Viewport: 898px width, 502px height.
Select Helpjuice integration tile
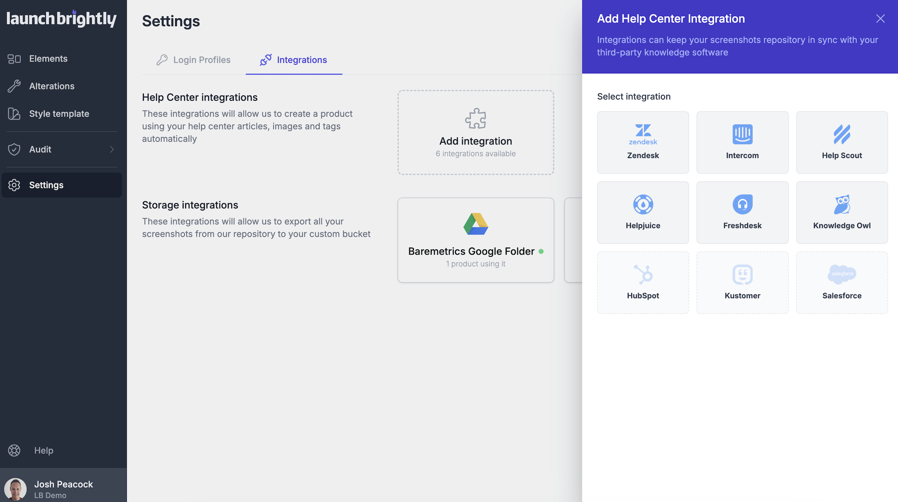click(x=643, y=212)
